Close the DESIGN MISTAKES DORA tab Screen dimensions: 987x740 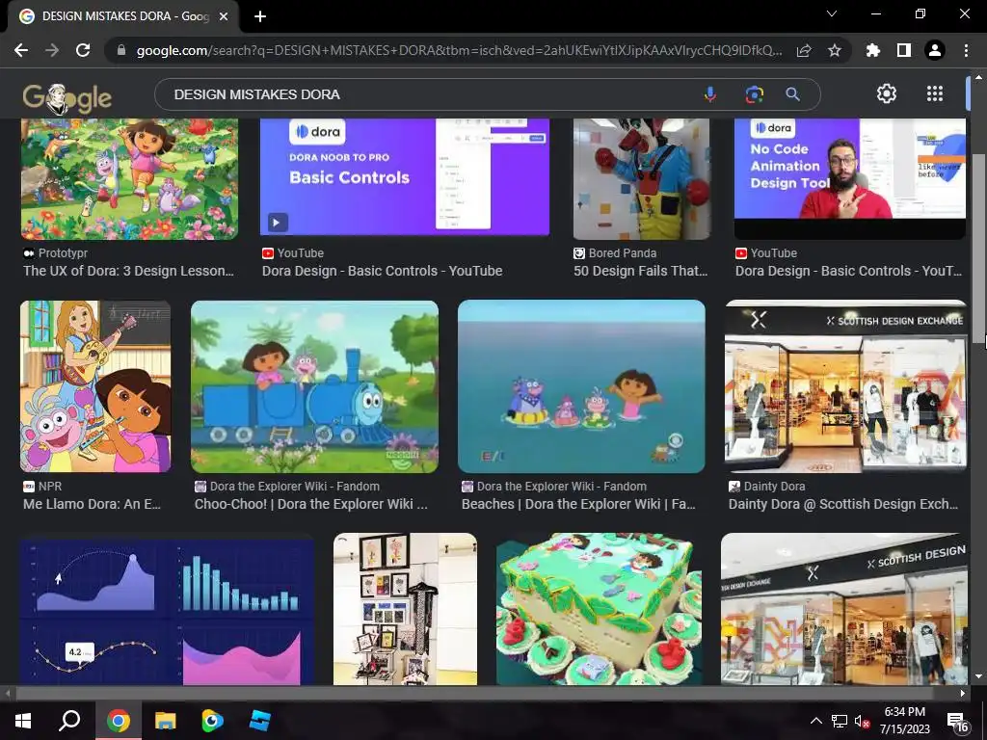pos(224,16)
